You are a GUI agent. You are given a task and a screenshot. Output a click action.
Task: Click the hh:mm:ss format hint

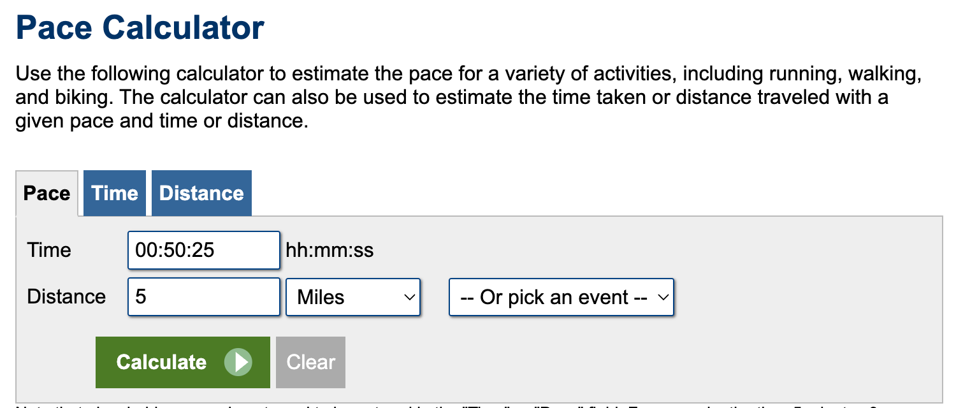330,250
